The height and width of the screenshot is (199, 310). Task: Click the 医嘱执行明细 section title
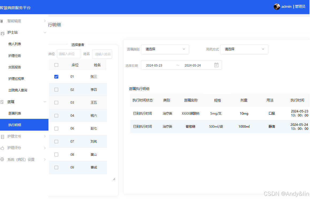(139, 89)
